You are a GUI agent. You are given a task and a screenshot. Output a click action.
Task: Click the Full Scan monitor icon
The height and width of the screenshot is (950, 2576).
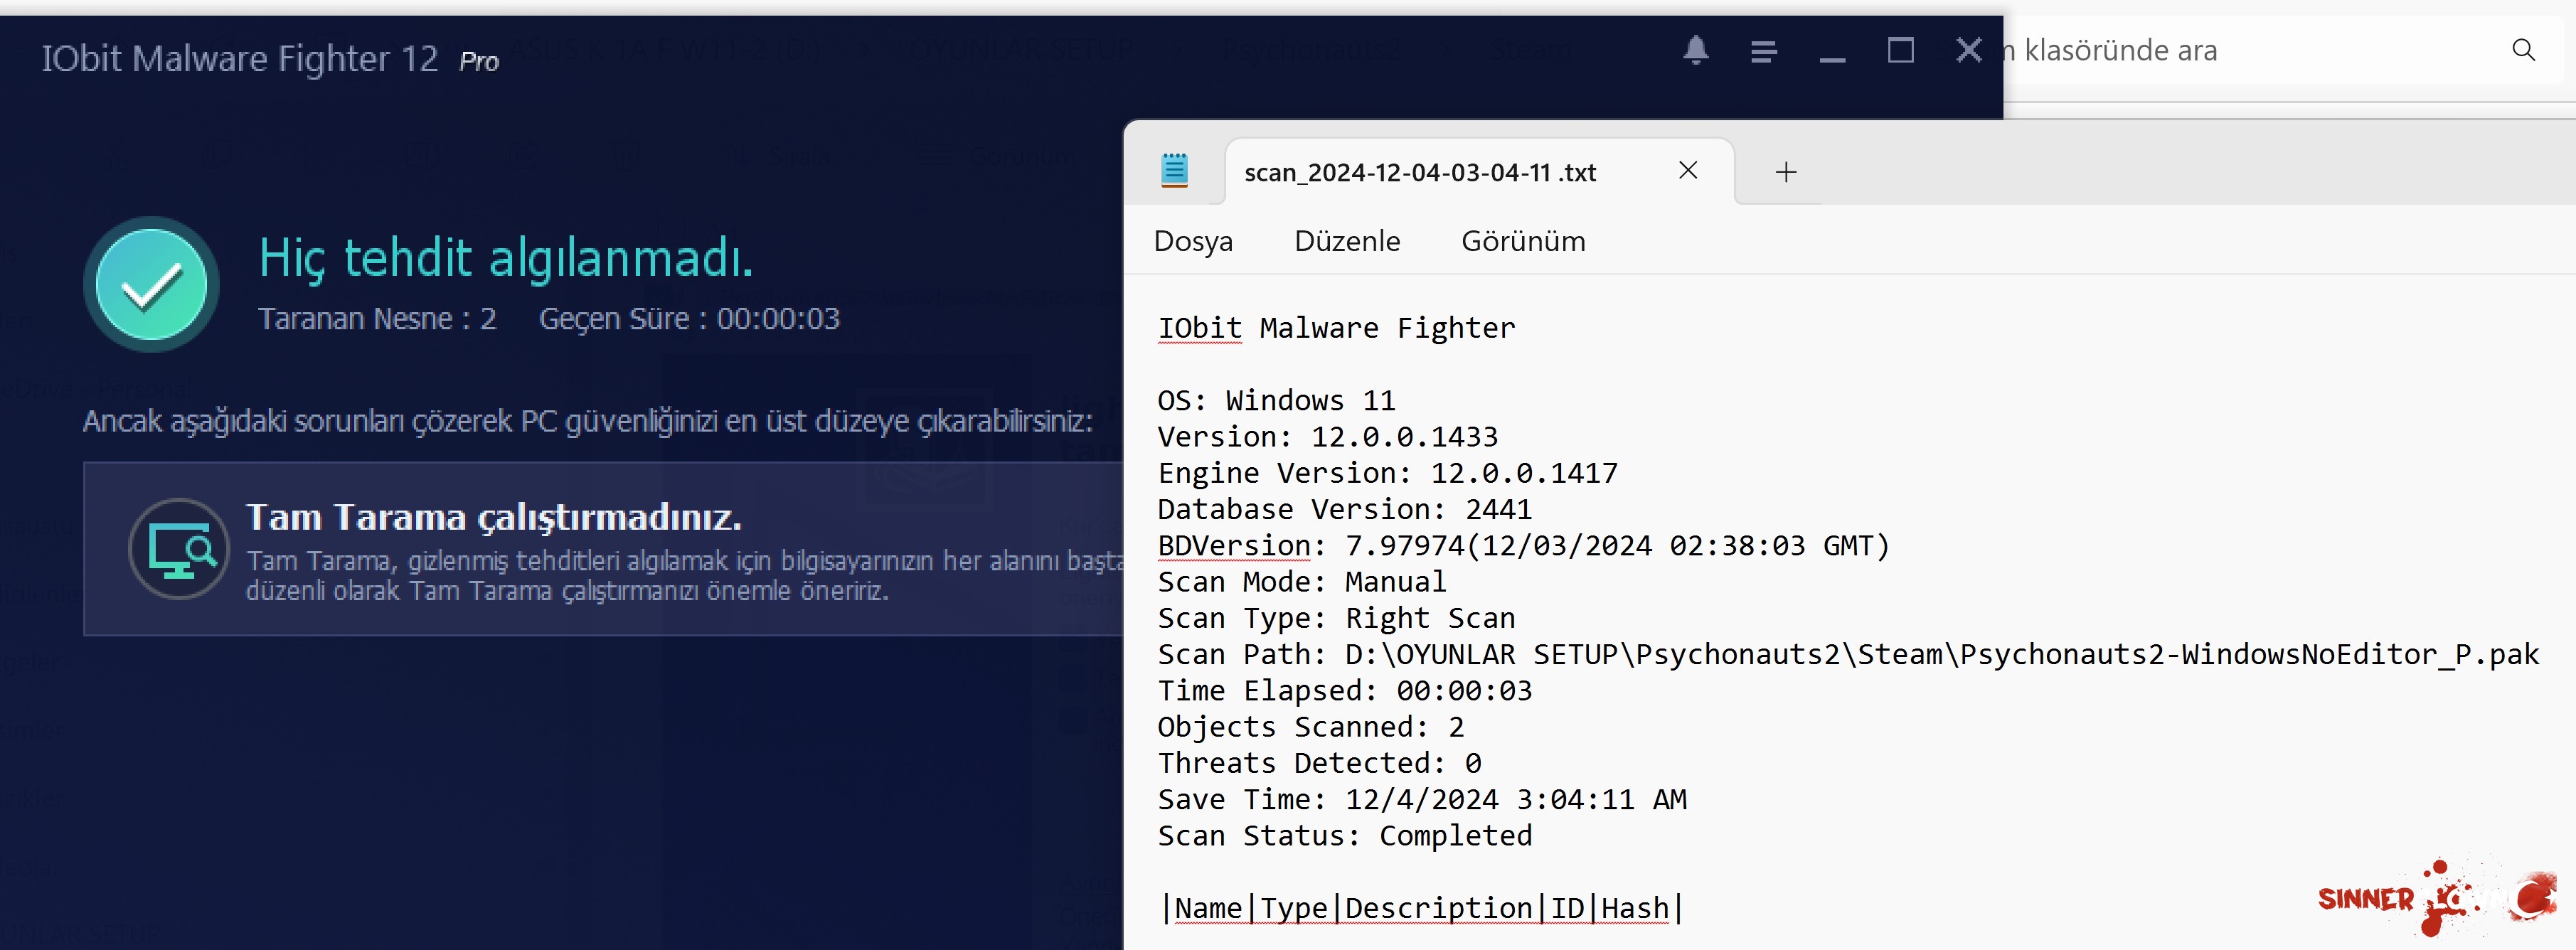click(180, 549)
